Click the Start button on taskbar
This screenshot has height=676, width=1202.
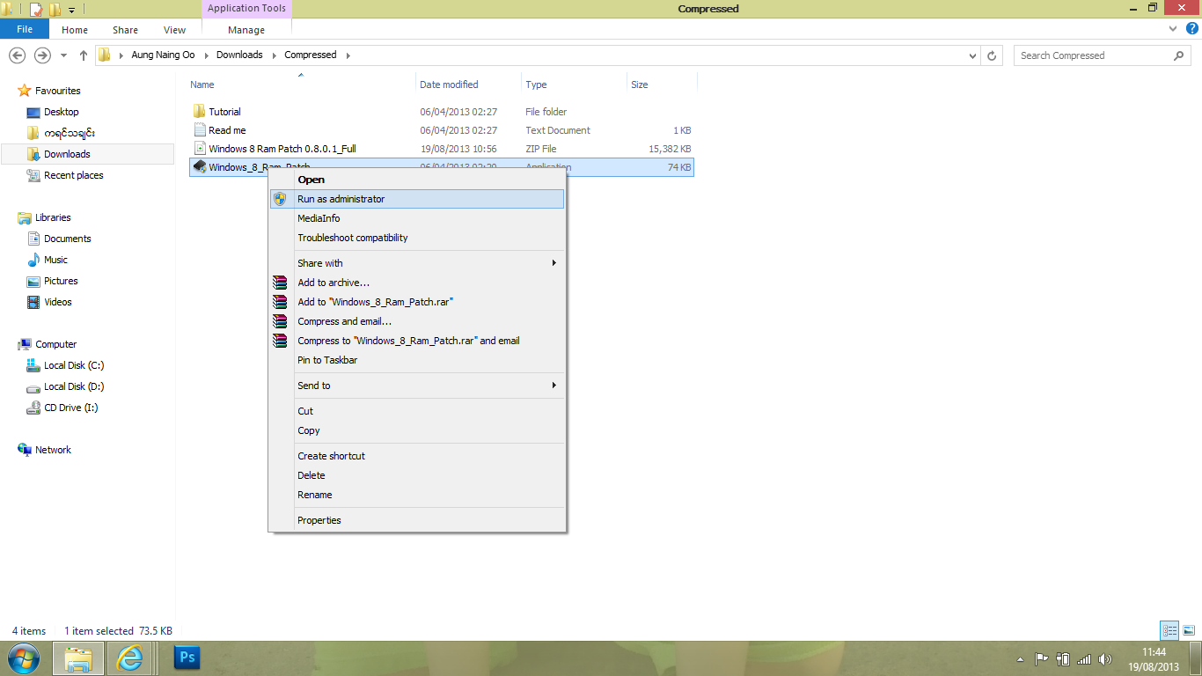pos(24,658)
